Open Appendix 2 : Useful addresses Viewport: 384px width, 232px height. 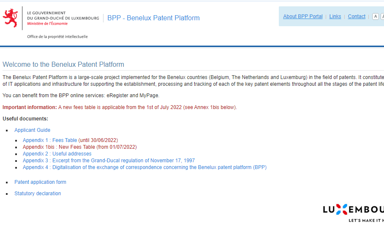(x=57, y=154)
